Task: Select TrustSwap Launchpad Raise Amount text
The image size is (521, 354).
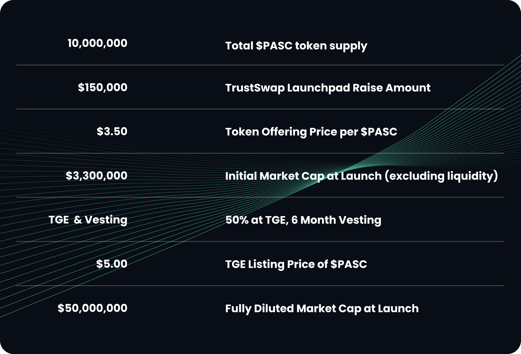Action: pyautogui.click(x=328, y=88)
